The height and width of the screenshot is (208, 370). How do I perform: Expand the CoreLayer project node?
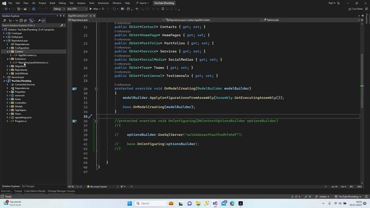pyautogui.click(x=4, y=34)
